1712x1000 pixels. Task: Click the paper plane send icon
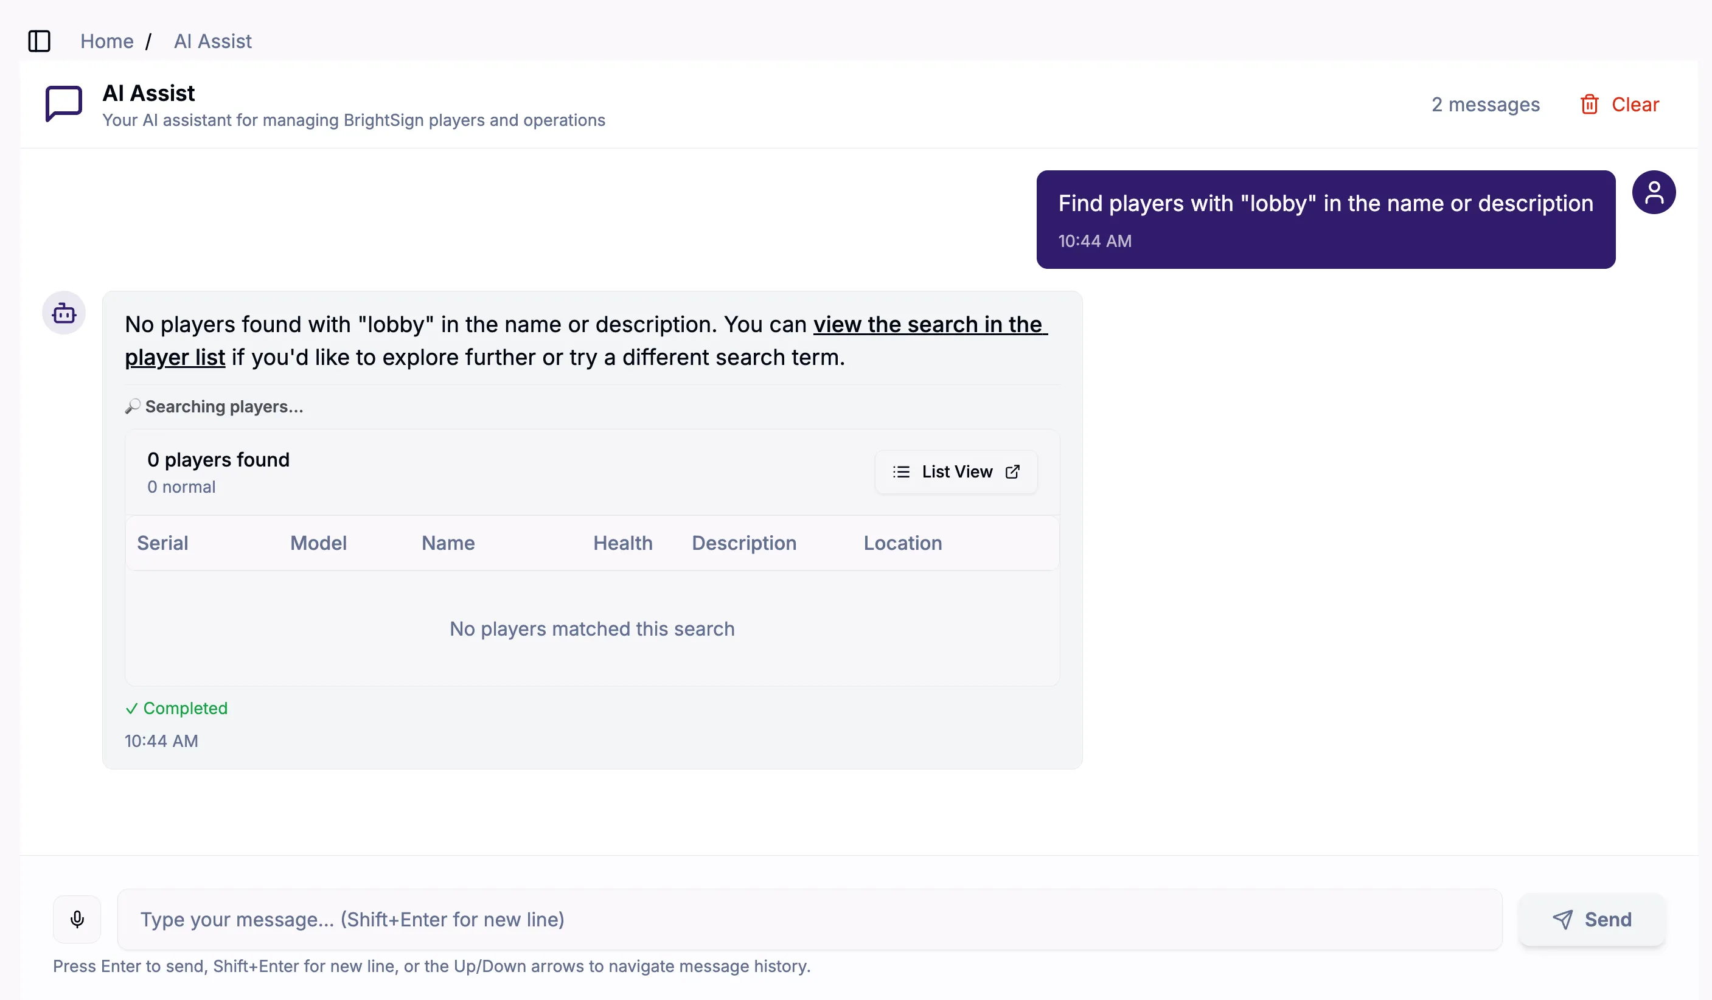tap(1562, 919)
